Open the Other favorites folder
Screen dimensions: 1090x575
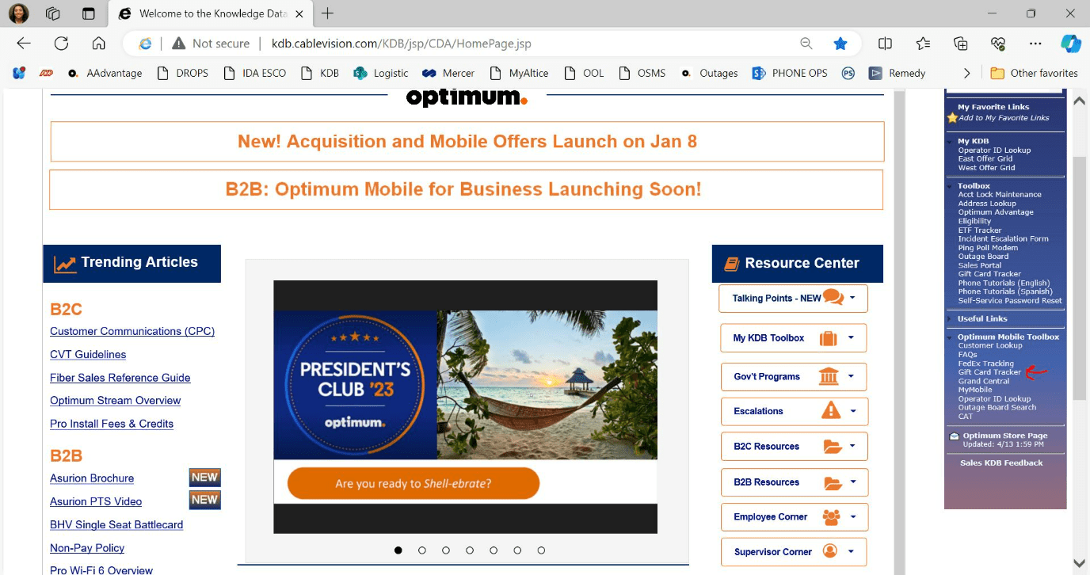click(x=1034, y=73)
